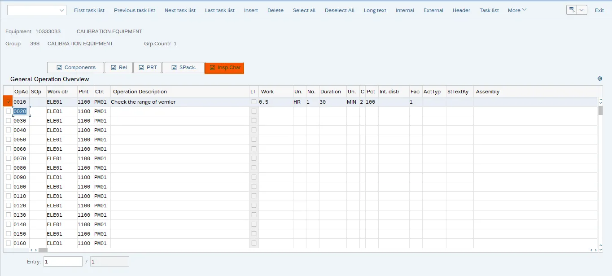Click Select all in toolbar
The height and width of the screenshot is (276, 612).
[x=304, y=10]
